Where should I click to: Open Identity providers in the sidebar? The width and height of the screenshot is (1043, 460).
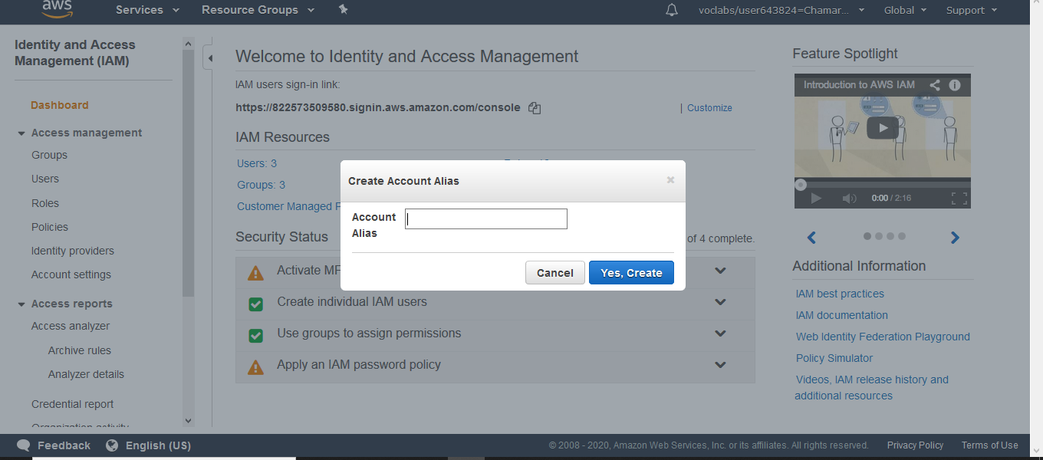[73, 251]
